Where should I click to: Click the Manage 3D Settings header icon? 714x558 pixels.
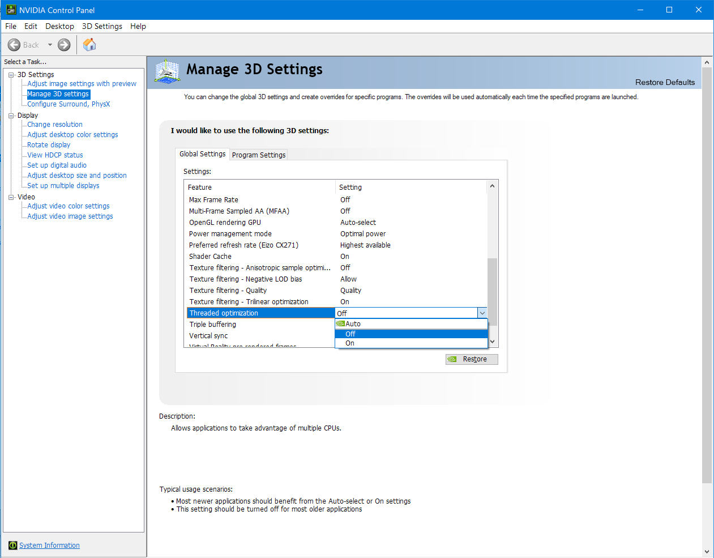(x=167, y=71)
